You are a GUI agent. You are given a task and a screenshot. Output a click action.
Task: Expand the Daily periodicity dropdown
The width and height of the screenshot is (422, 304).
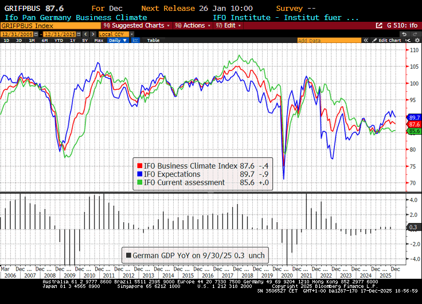tap(117, 41)
